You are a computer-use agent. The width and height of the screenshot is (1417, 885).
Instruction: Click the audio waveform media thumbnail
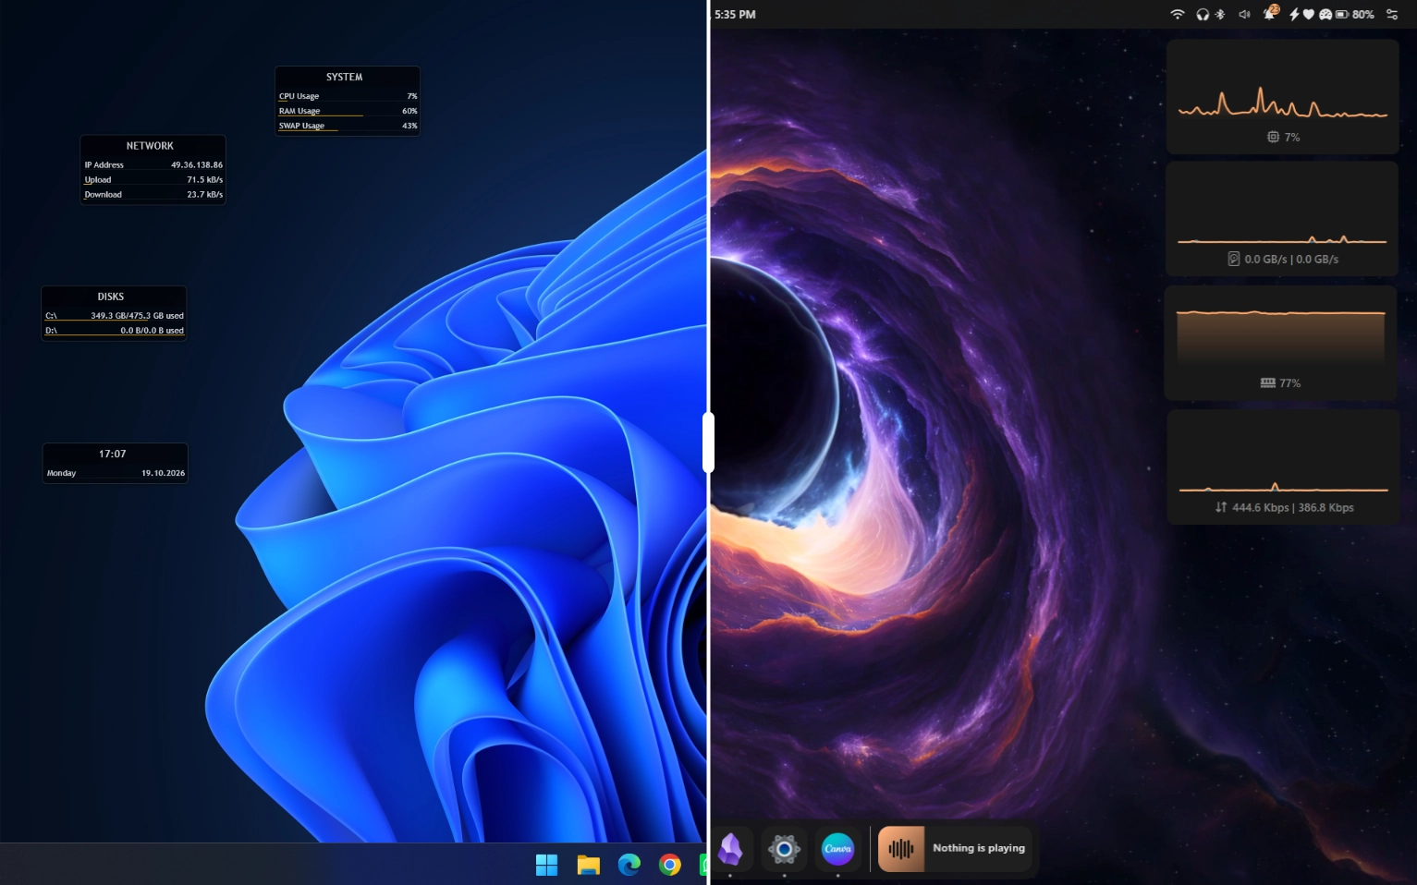tap(901, 848)
